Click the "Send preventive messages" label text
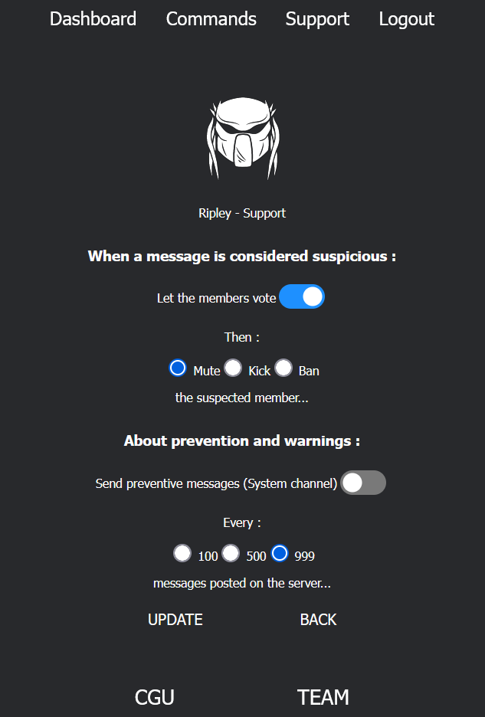 [x=216, y=483]
